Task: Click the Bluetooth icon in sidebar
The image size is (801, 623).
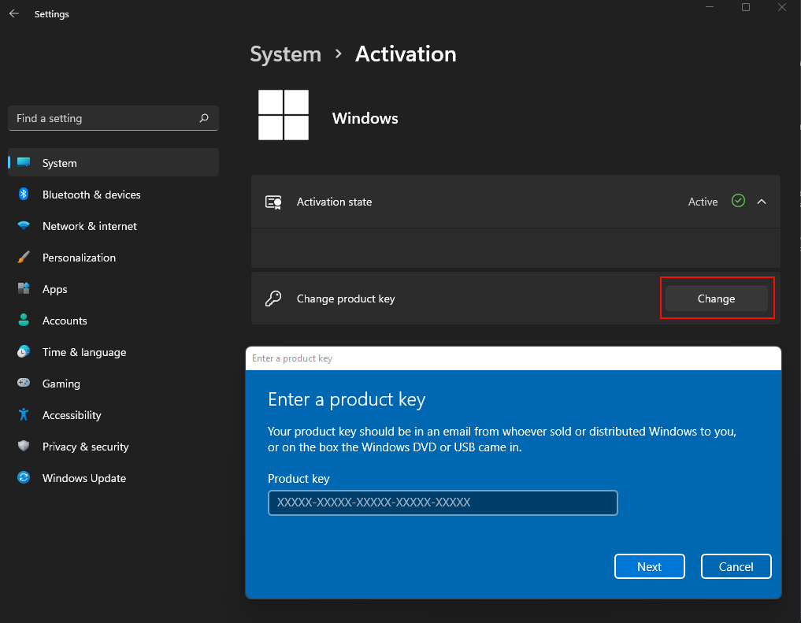Action: point(24,194)
